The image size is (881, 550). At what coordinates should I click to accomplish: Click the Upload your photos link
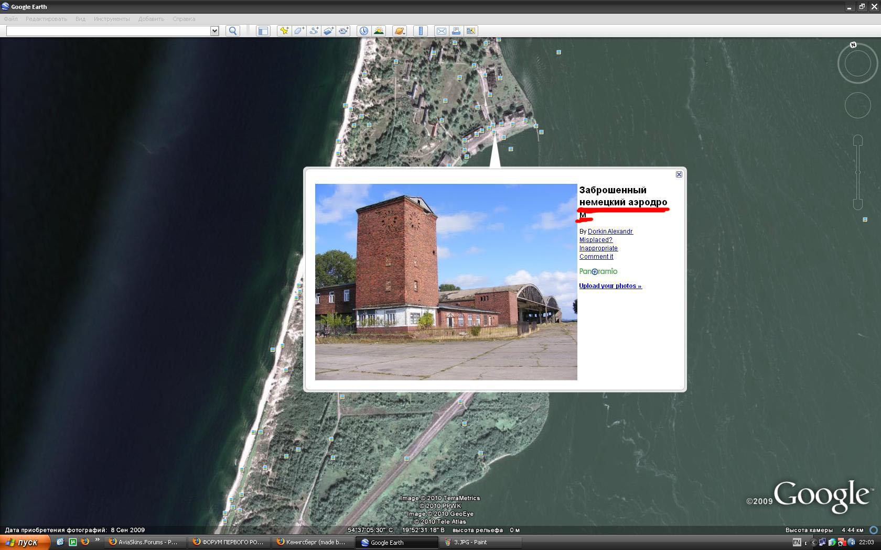click(x=610, y=286)
